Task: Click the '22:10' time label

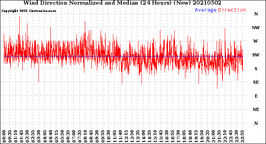Action: click(x=225, y=136)
